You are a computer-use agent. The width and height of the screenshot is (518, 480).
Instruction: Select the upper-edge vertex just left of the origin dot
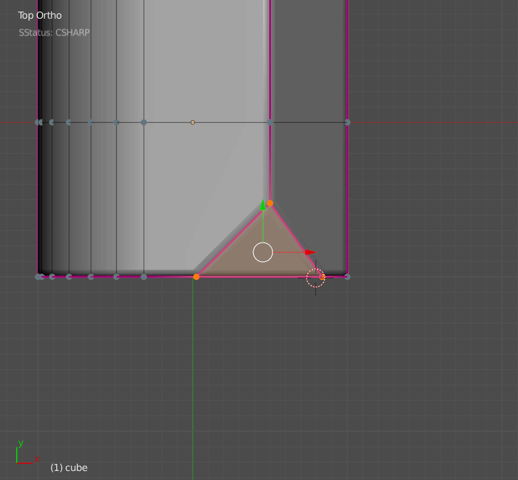(144, 122)
